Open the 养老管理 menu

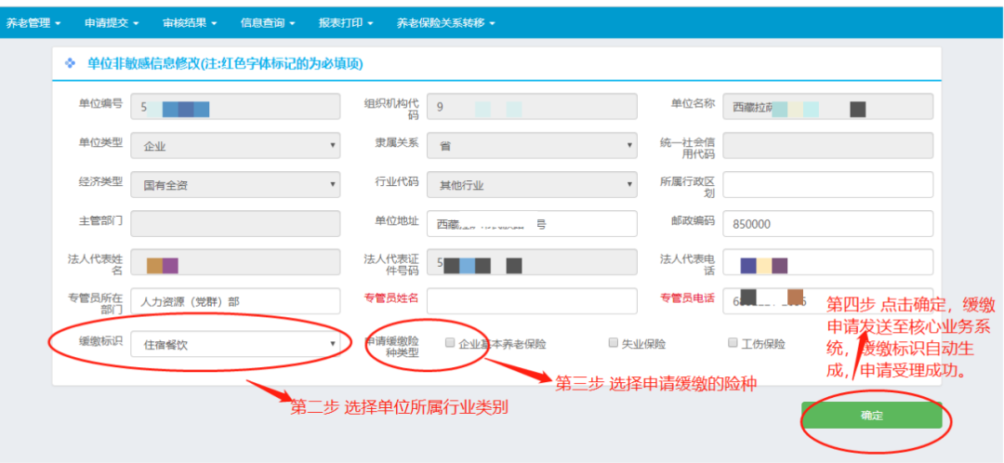[33, 21]
